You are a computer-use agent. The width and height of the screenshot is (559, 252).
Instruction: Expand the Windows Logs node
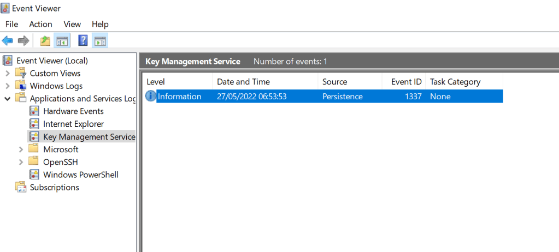coord(7,86)
